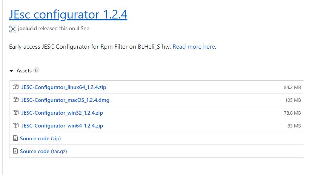Follow the Read more here link
This screenshot has width=332, height=175.
coord(194,46)
